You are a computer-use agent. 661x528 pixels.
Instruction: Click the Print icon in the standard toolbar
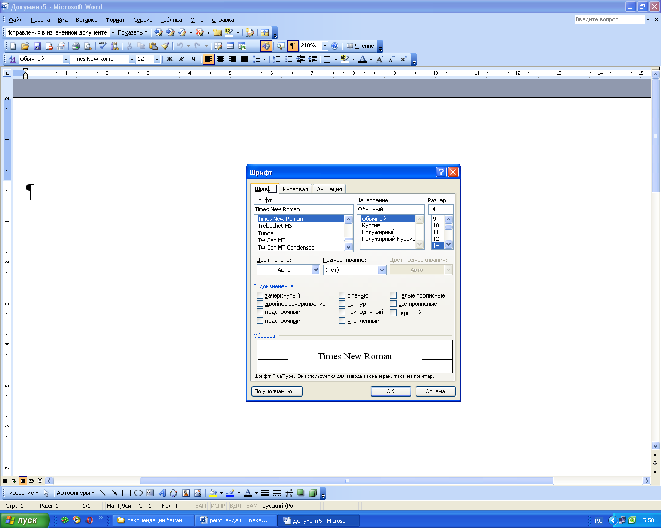[x=75, y=46]
